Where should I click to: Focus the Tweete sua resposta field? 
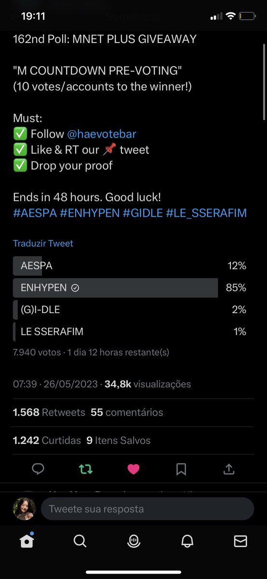click(x=147, y=509)
